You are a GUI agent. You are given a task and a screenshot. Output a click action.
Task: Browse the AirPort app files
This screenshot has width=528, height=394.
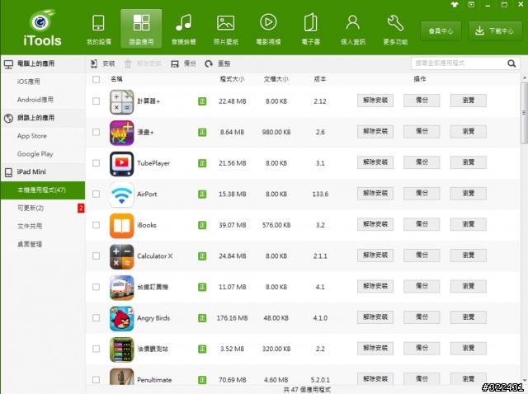point(468,194)
